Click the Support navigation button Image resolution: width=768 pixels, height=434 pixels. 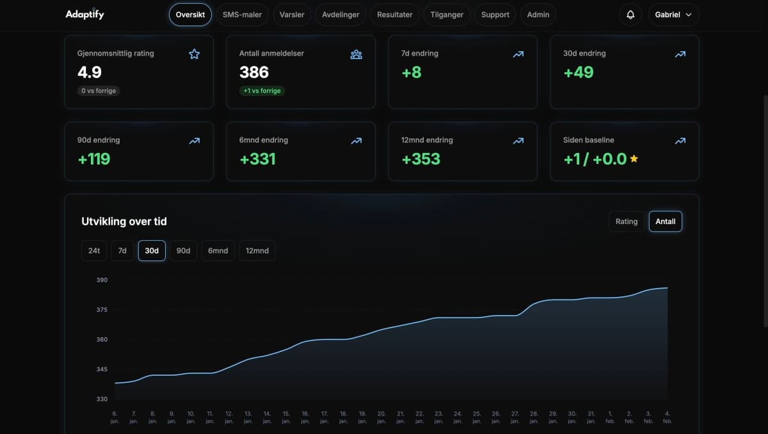[495, 15]
